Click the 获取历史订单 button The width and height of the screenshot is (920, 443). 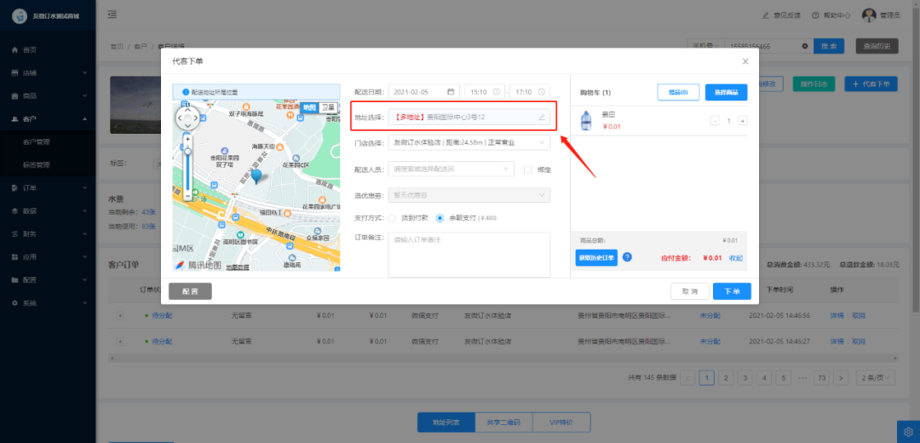(596, 257)
